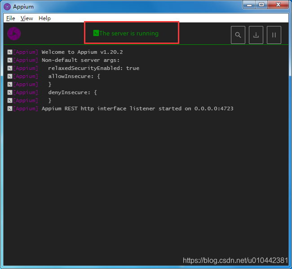The height and width of the screenshot is (269, 292).
Task: Select the 'allowInsecure: {' log line
Action: (74, 76)
